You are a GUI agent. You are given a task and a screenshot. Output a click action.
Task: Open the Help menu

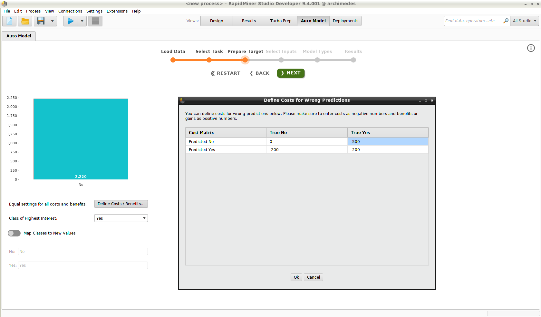(x=136, y=11)
